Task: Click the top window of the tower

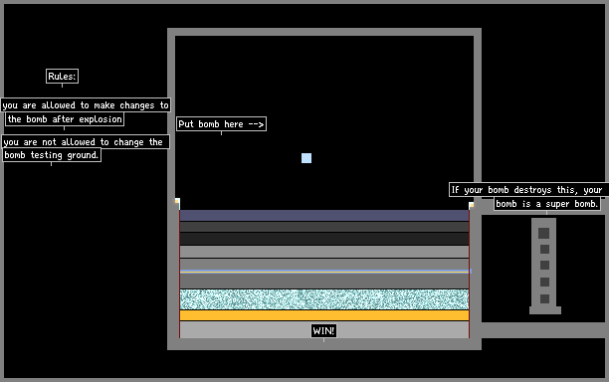Action: (x=543, y=233)
